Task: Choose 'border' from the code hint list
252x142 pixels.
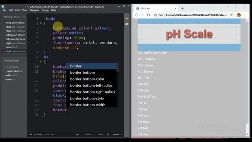Action: pyautogui.click(x=91, y=66)
